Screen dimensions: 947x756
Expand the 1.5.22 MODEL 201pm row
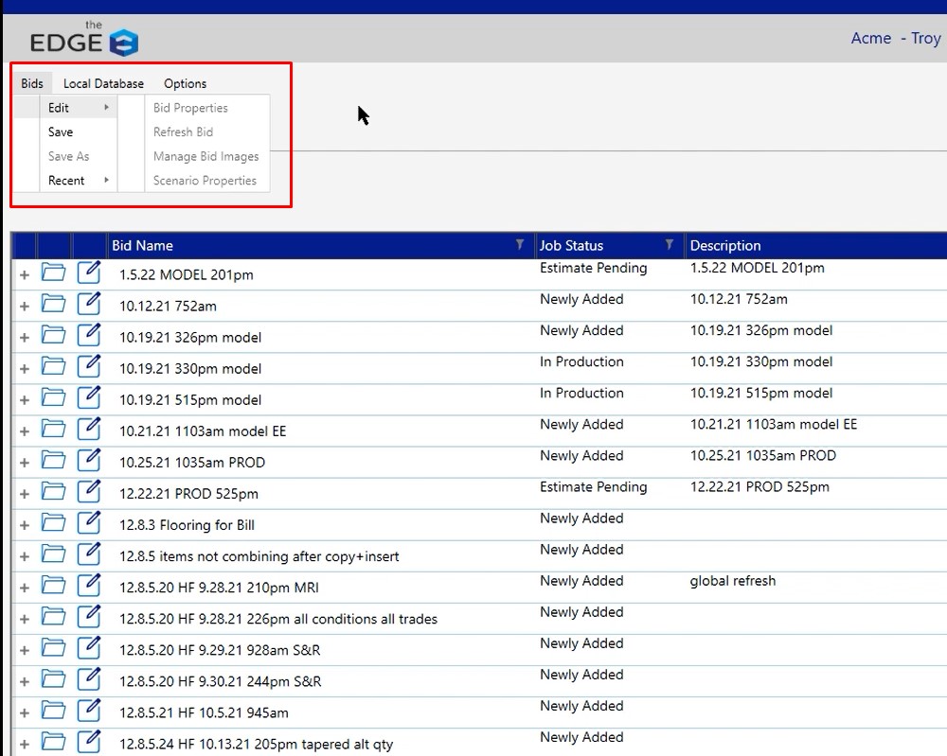pyautogui.click(x=23, y=272)
